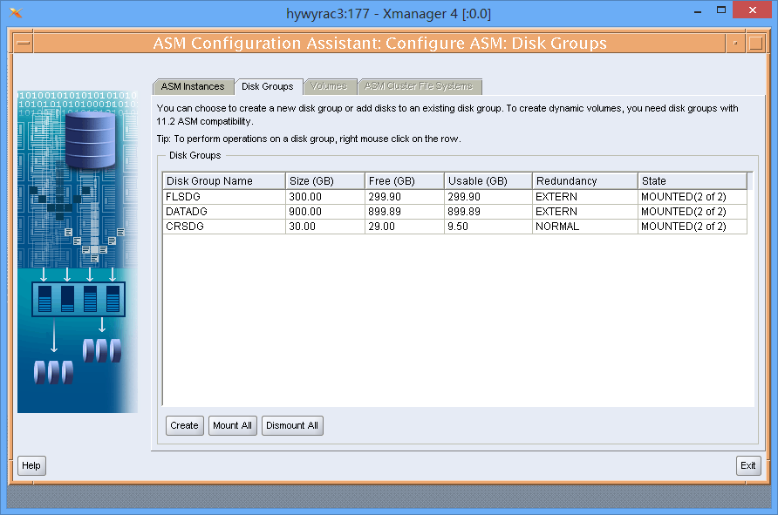Viewport: 778px width, 515px height.
Task: Click the State column header
Action: coord(693,181)
